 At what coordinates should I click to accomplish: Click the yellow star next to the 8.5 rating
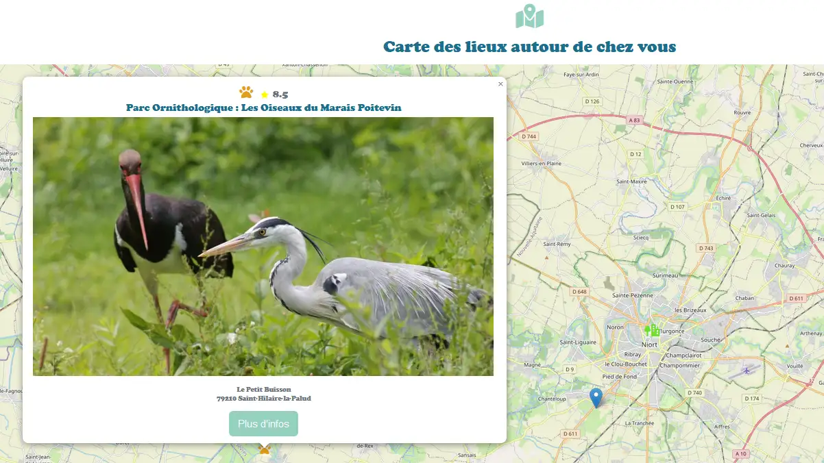(x=263, y=93)
